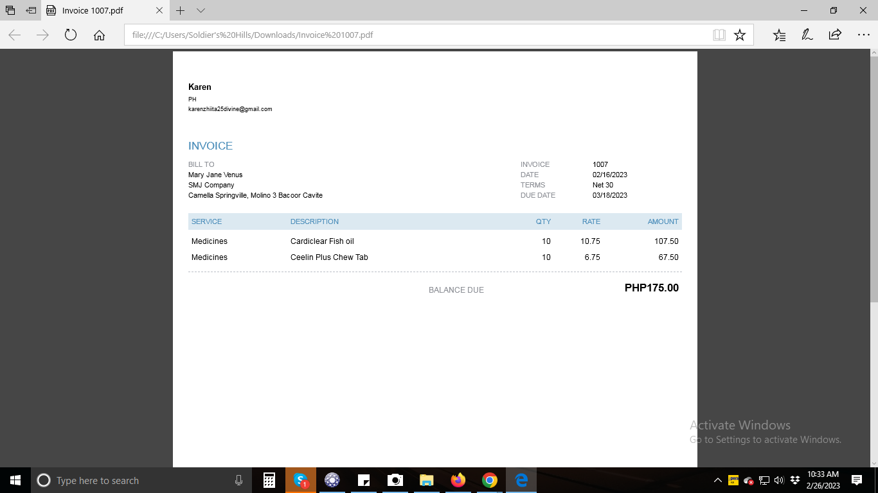The width and height of the screenshot is (878, 493).
Task: Click the AMOUNT column header
Action: click(x=663, y=221)
